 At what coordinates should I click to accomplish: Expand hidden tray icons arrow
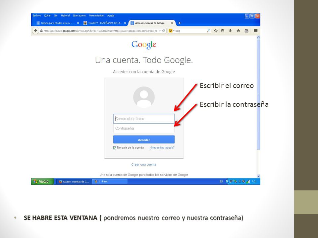227,181
